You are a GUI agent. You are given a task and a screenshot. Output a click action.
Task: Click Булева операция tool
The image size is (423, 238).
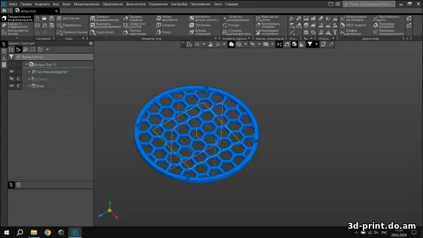[200, 32]
